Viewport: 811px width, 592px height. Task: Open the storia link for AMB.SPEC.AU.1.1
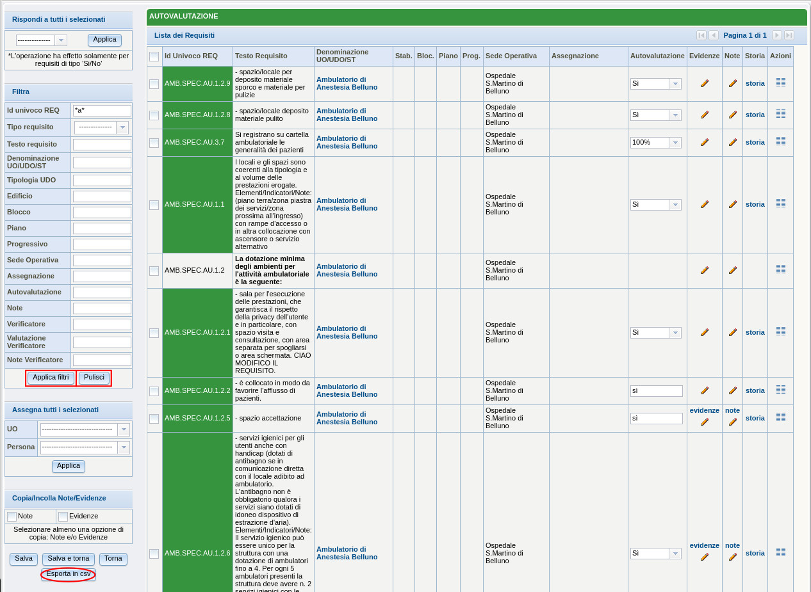pos(755,204)
